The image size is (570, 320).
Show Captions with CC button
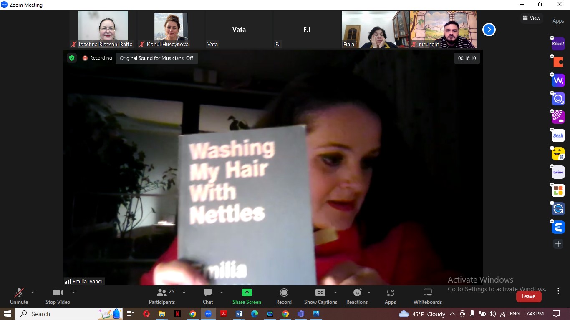pos(320,296)
